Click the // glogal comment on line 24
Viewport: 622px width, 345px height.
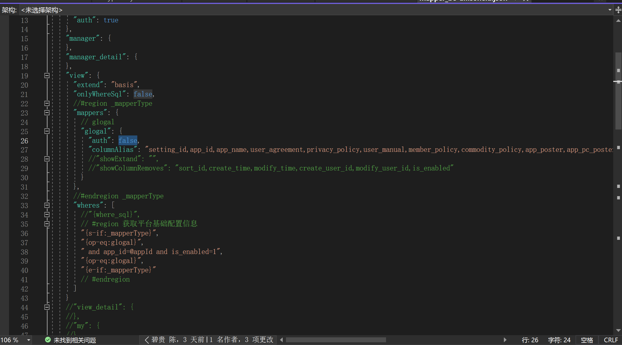[x=98, y=122]
